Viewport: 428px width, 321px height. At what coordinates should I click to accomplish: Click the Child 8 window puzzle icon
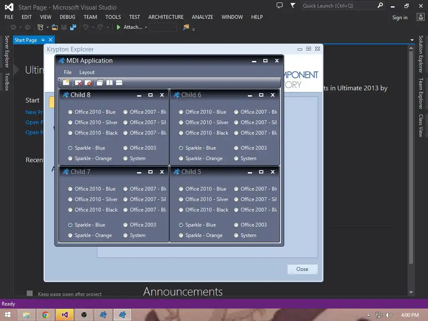(x=66, y=95)
